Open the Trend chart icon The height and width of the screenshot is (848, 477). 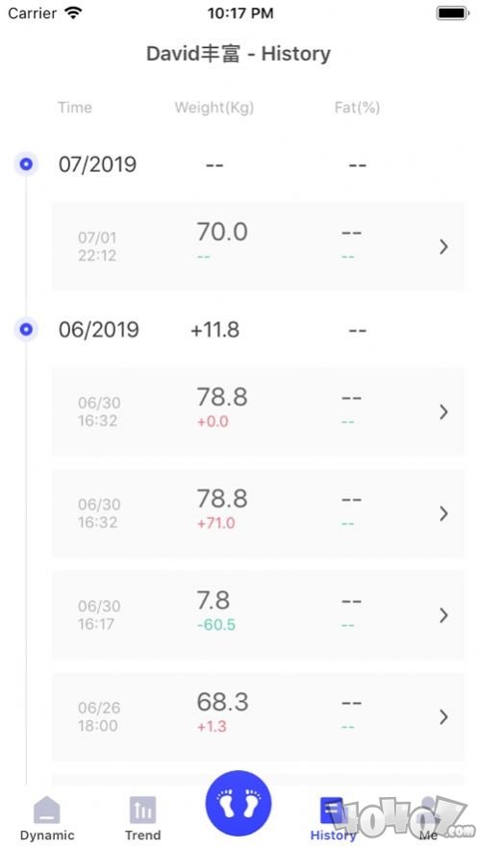coord(142,810)
